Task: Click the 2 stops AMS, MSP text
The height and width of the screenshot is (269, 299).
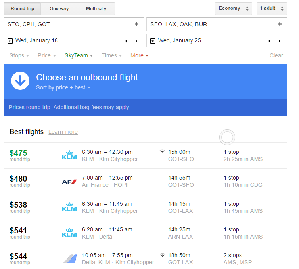Action: (238, 259)
